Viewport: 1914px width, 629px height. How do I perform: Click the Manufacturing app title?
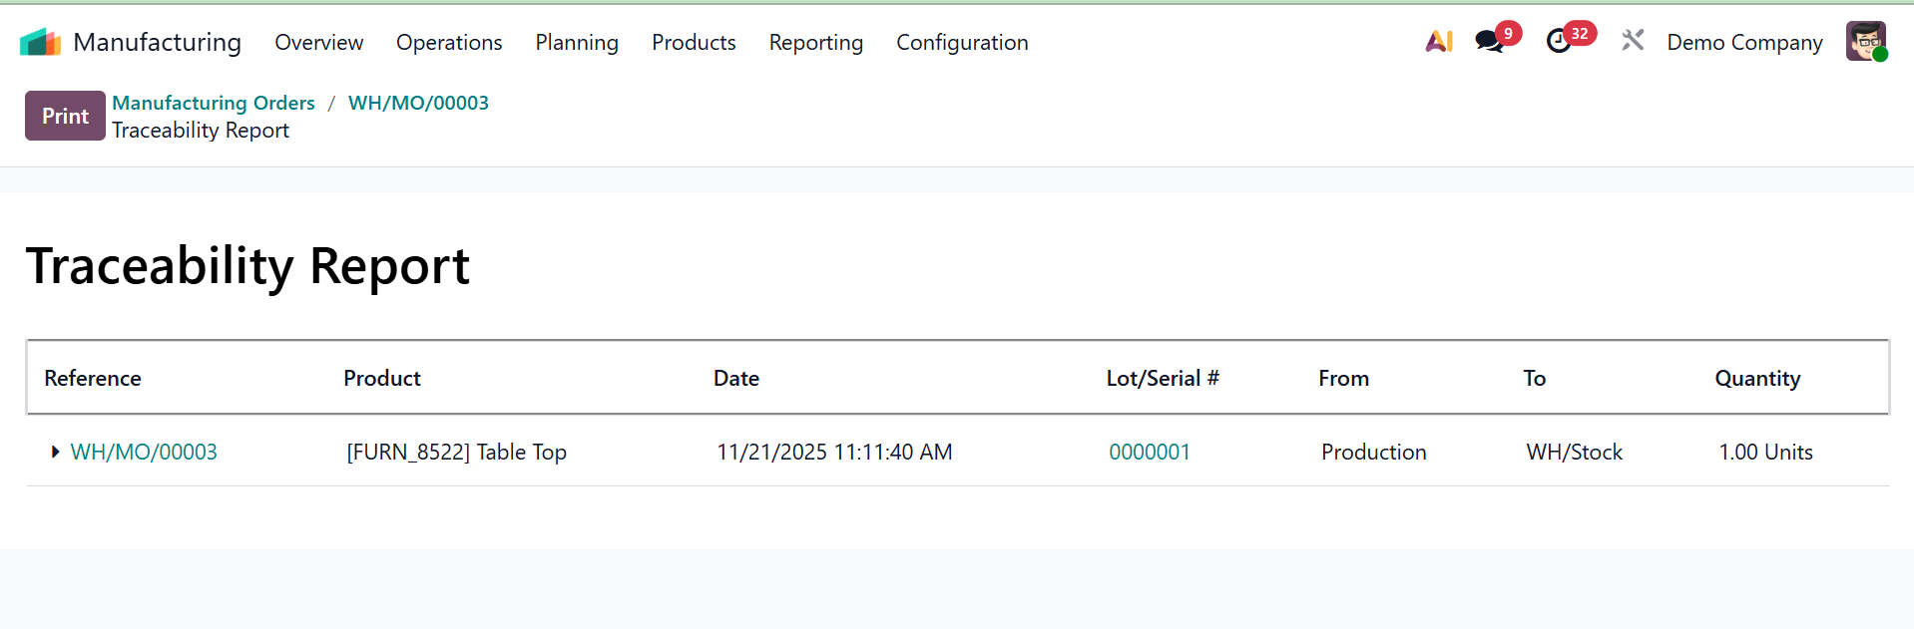(x=157, y=43)
